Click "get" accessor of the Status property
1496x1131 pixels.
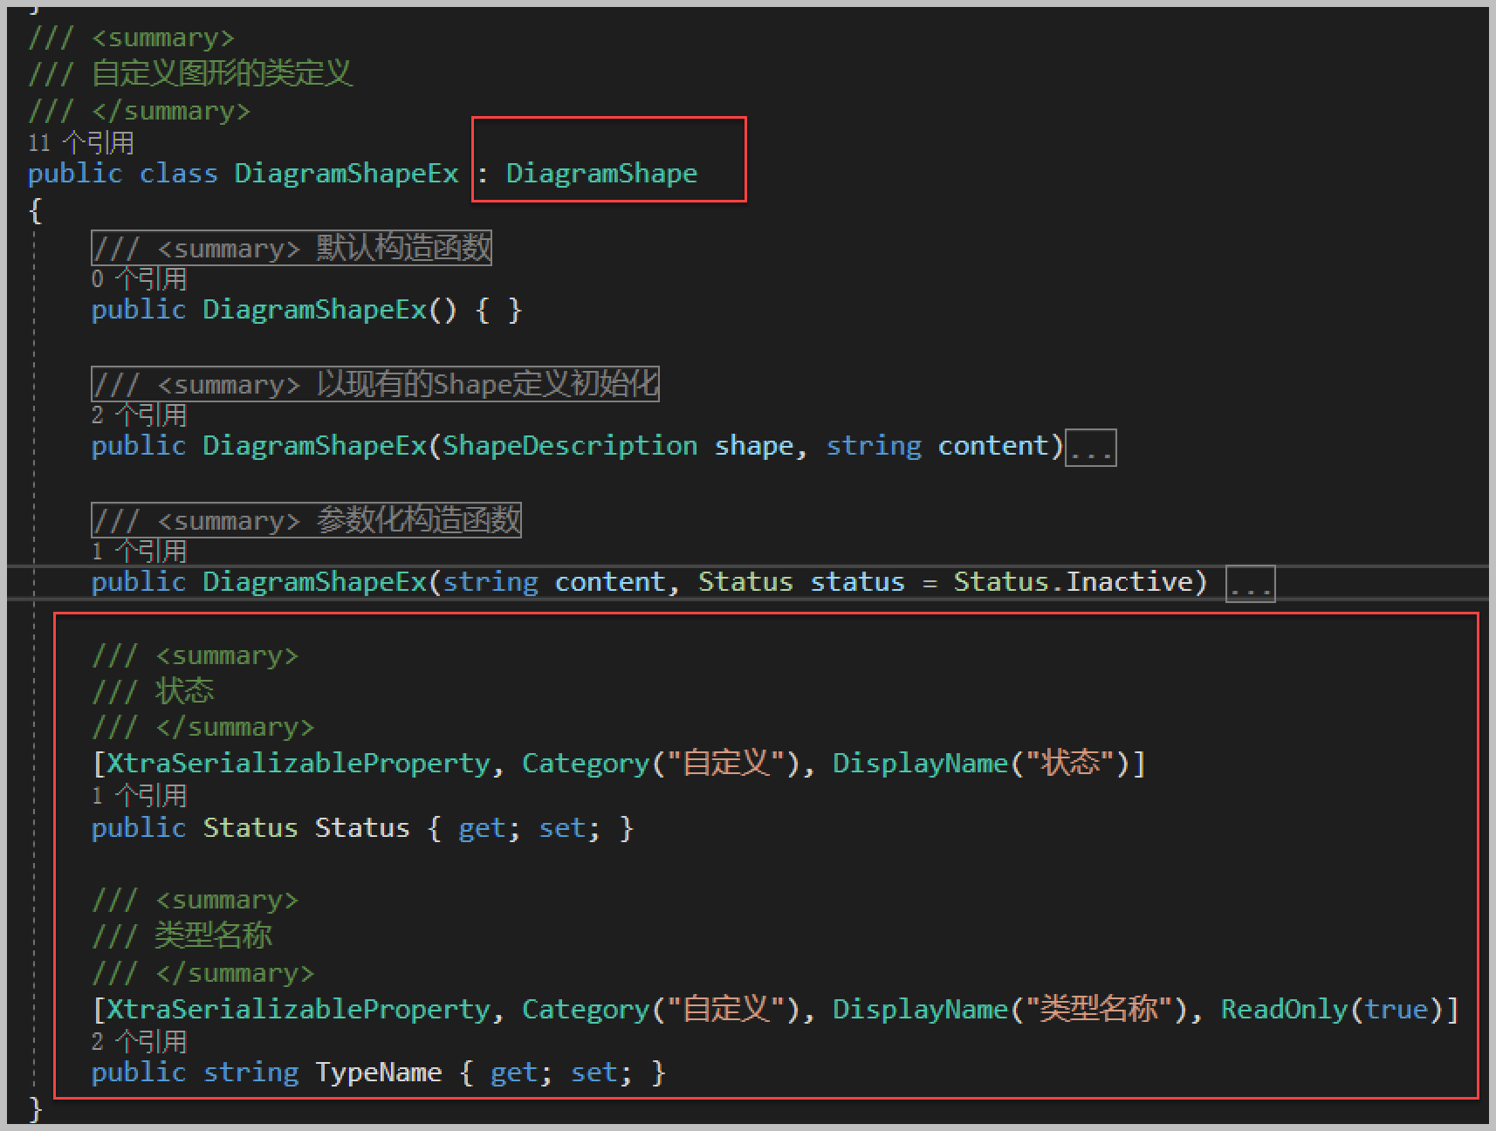(482, 827)
